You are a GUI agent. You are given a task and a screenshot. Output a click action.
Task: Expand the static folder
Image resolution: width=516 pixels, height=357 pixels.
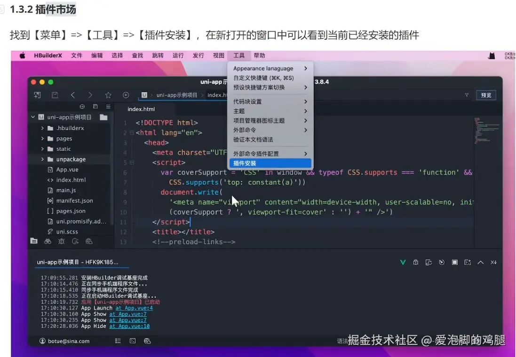click(x=42, y=149)
